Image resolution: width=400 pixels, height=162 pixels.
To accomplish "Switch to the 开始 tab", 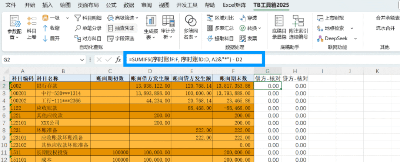I will pyautogui.click(x=30, y=5).
